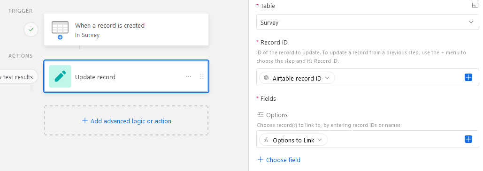
Task: Click the Record ID label
Action: coord(274,42)
